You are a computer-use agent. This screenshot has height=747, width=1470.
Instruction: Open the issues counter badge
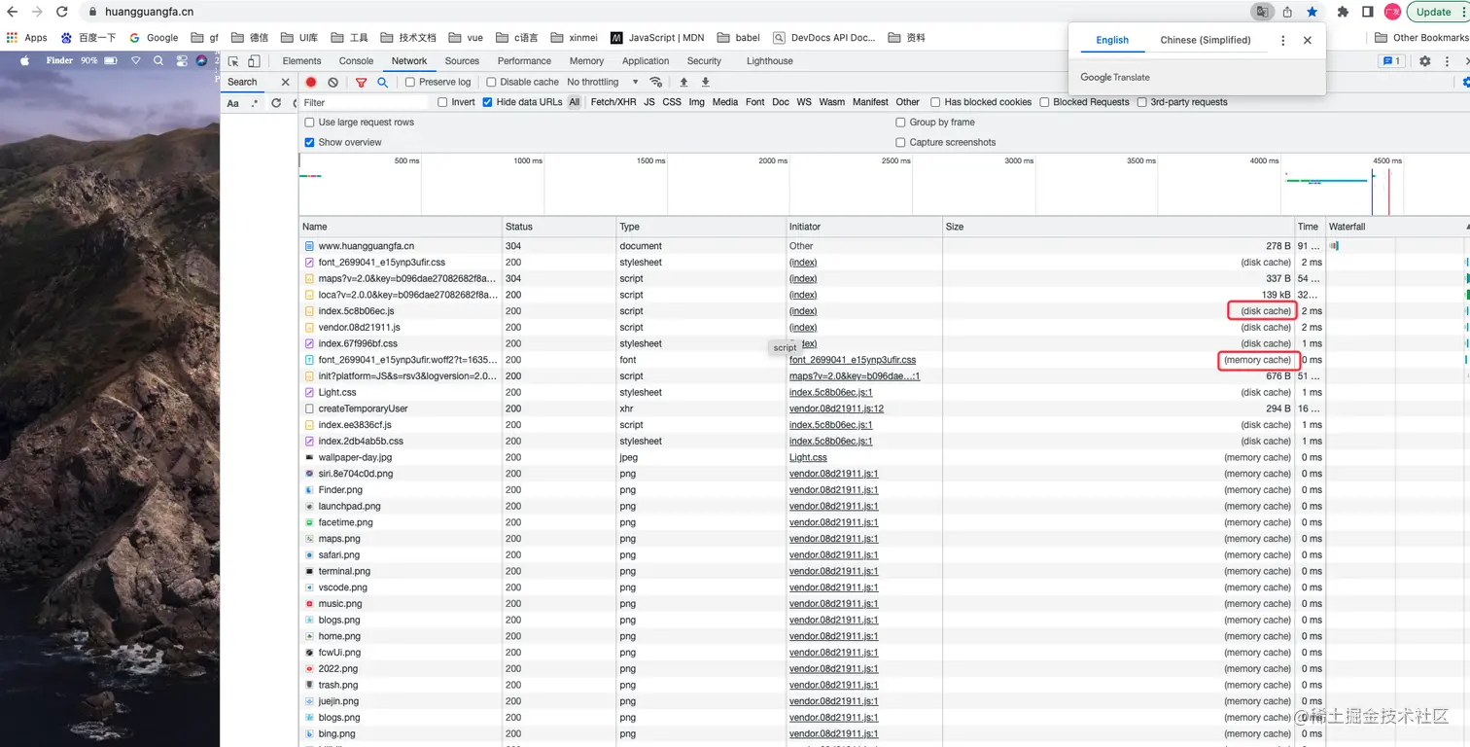click(x=1391, y=61)
